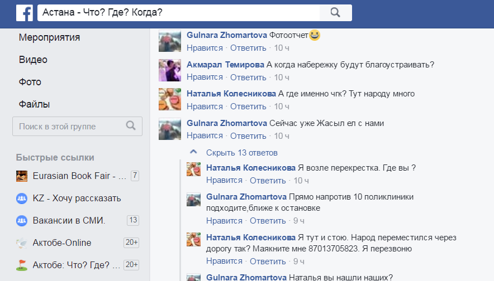The width and height of the screenshot is (494, 281).
Task: Open the Мероприятия section
Action: click(x=49, y=38)
